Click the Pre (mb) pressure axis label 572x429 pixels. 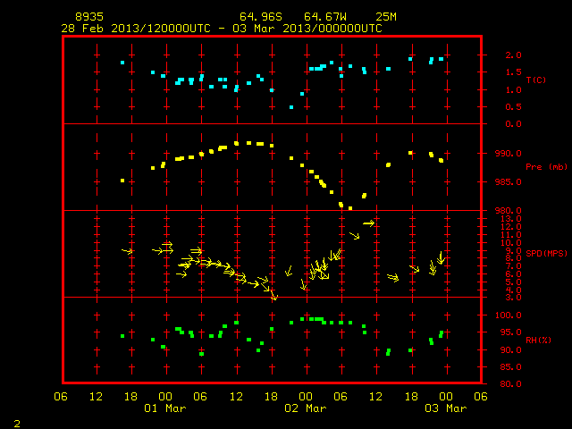tap(546, 167)
